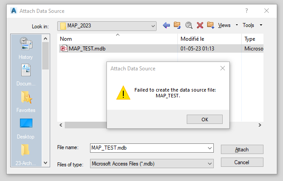This screenshot has width=283, height=181.
Task: Select Documents in the places sidebar
Action: [x=26, y=75]
